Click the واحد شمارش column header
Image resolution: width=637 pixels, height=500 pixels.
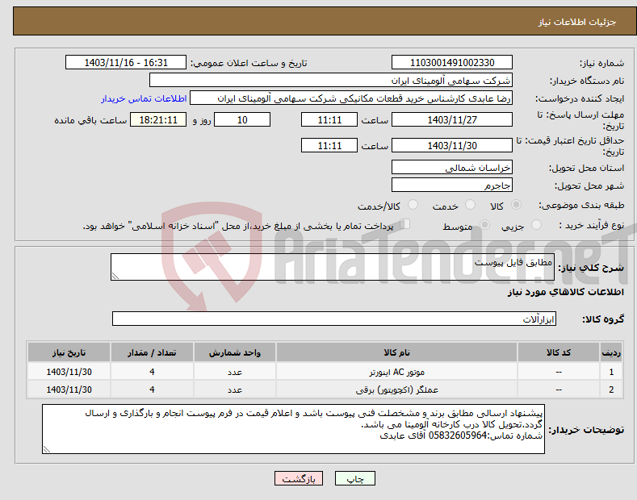tap(235, 352)
